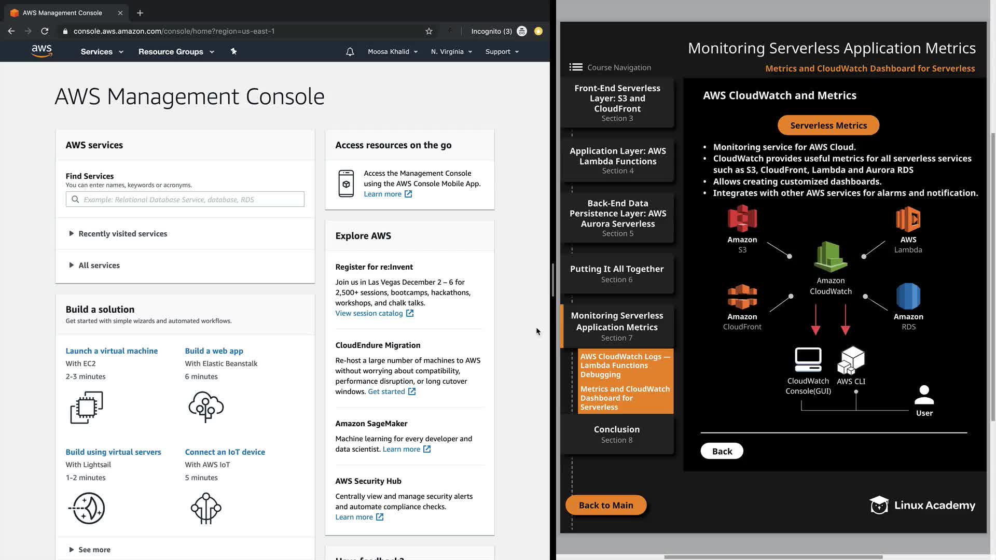Click the View session catalog link
996x560 pixels.
pyautogui.click(x=369, y=313)
